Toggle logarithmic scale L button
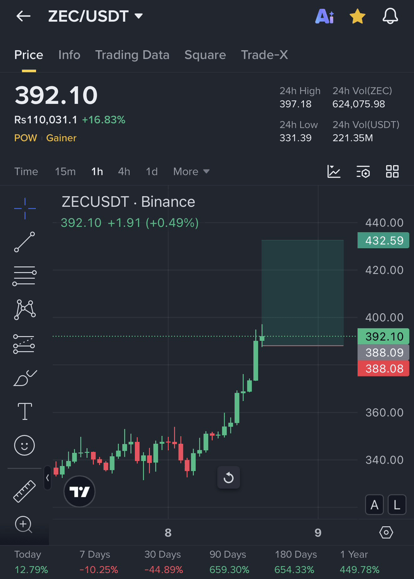This screenshot has width=414, height=579. [x=397, y=505]
